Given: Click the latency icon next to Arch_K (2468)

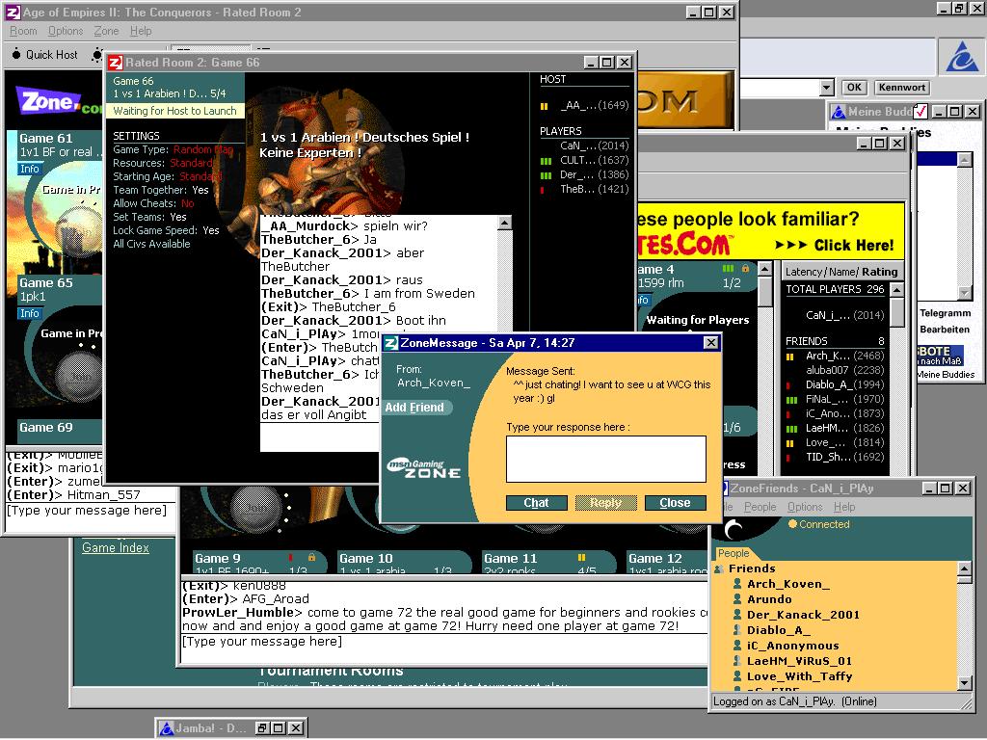Looking at the screenshot, I should 790,357.
